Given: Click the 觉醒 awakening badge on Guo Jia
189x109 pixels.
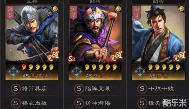Looking at the screenshot, I should pos(179,56).
